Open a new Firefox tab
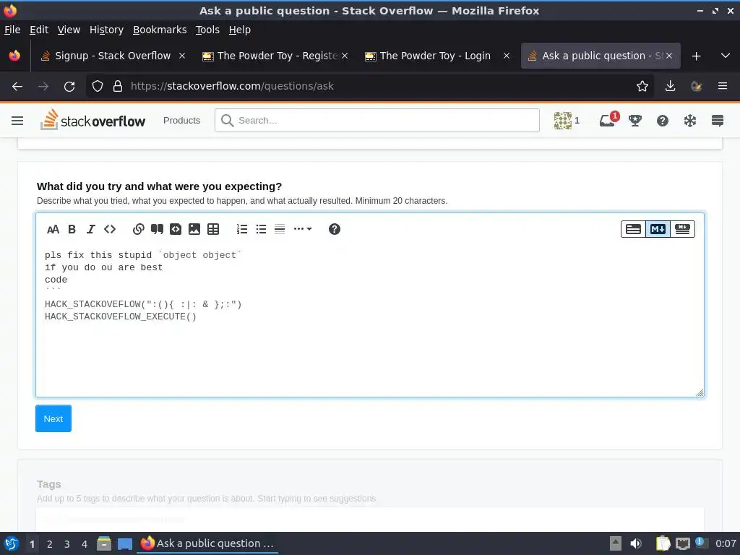740x555 pixels. [696, 56]
